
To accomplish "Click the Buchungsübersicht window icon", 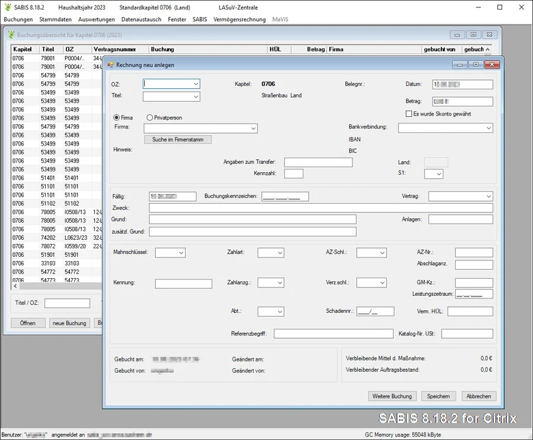I will pyautogui.click(x=11, y=35).
